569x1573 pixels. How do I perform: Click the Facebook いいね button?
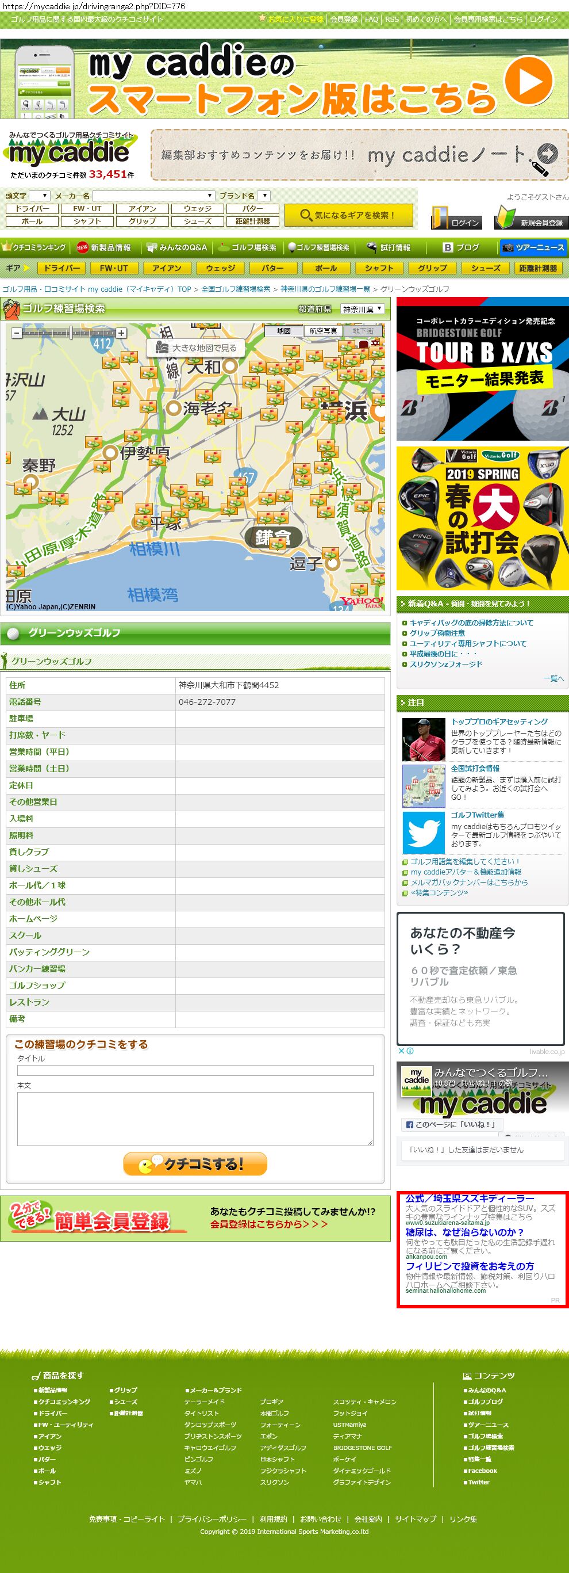[x=452, y=1124]
